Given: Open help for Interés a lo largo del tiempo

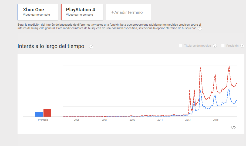Looking at the screenshot, I should (x=91, y=47).
